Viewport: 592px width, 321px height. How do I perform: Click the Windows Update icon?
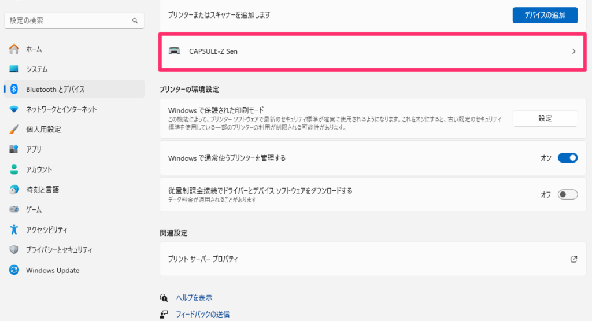tap(14, 270)
